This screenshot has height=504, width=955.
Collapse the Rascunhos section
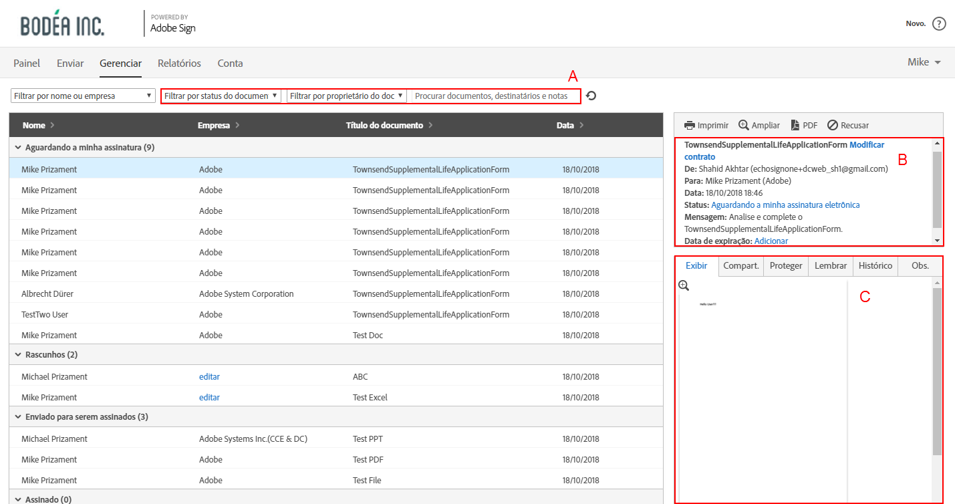(x=17, y=354)
